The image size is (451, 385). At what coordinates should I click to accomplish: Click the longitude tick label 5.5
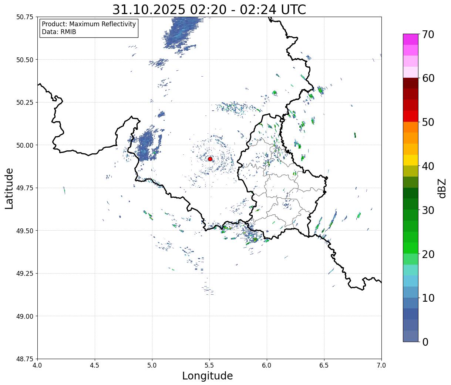click(x=209, y=365)
